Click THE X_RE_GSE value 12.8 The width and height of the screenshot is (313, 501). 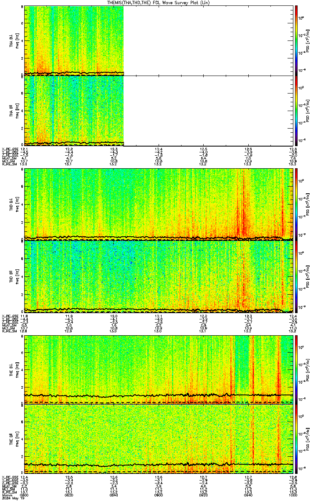click(x=293, y=477)
